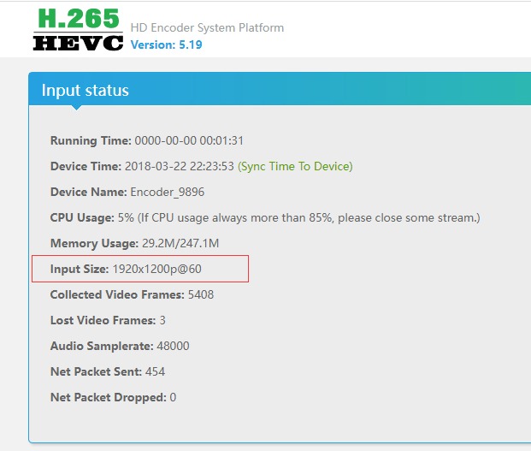The height and width of the screenshot is (451, 531).
Task: Click the Device Name Encoder_9896
Action: pos(127,192)
